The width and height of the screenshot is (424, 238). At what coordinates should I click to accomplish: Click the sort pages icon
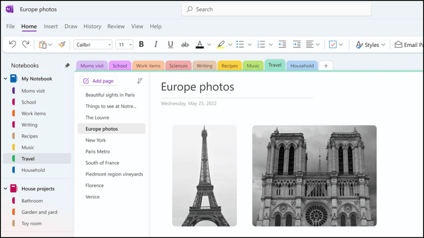140,81
